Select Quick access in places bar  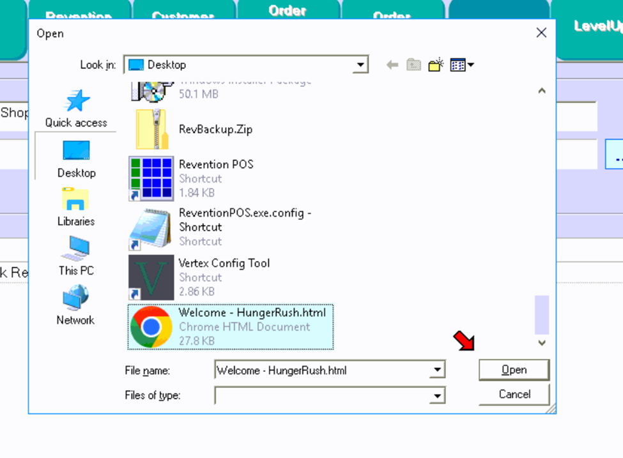pos(76,109)
